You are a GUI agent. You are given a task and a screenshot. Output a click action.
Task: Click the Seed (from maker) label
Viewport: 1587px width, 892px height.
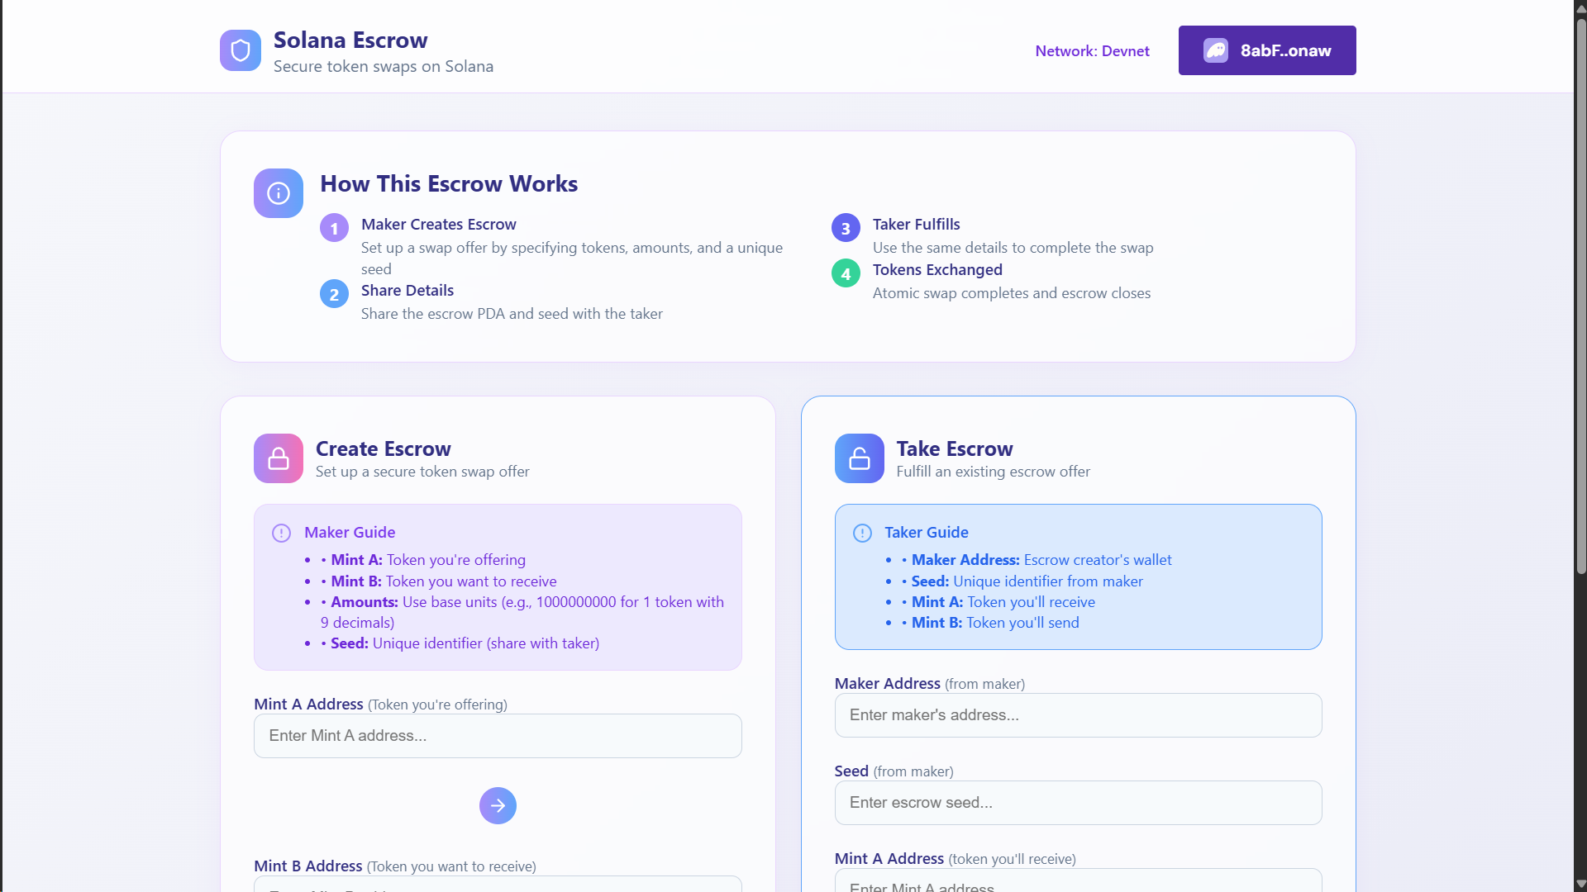(x=894, y=771)
